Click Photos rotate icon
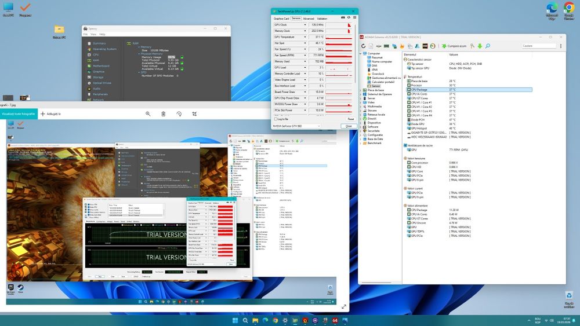 coord(179,113)
